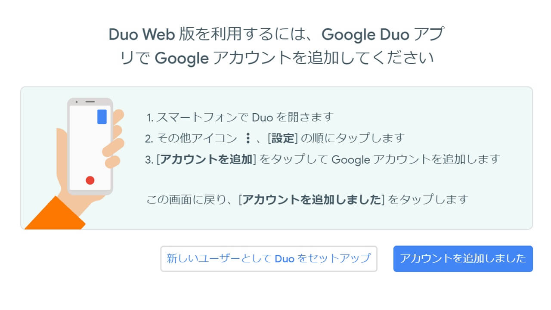The width and height of the screenshot is (551, 310).
Task: Click Google アカウントを追加します text in step 3
Action: (415, 159)
